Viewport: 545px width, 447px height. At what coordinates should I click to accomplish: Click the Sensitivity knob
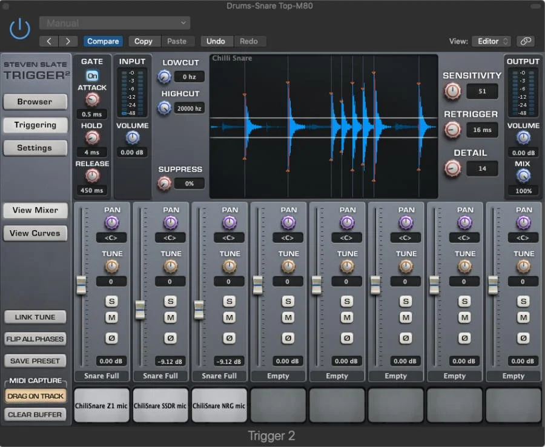[x=452, y=90]
